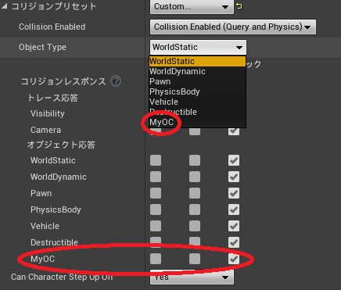The height and width of the screenshot is (290, 341).
Task: Choose PhysicsBody from the object type list
Action: pyautogui.click(x=197, y=91)
